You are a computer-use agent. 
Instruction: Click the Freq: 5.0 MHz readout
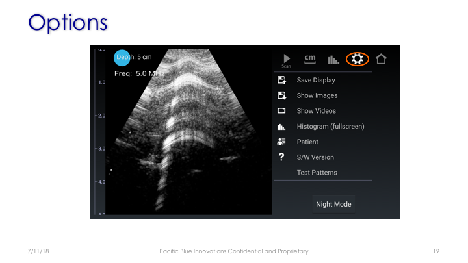[x=139, y=73]
